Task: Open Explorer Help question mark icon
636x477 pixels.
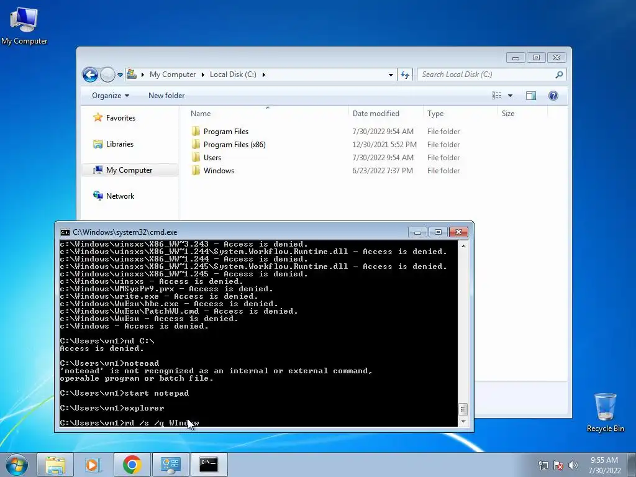Action: coord(553,95)
